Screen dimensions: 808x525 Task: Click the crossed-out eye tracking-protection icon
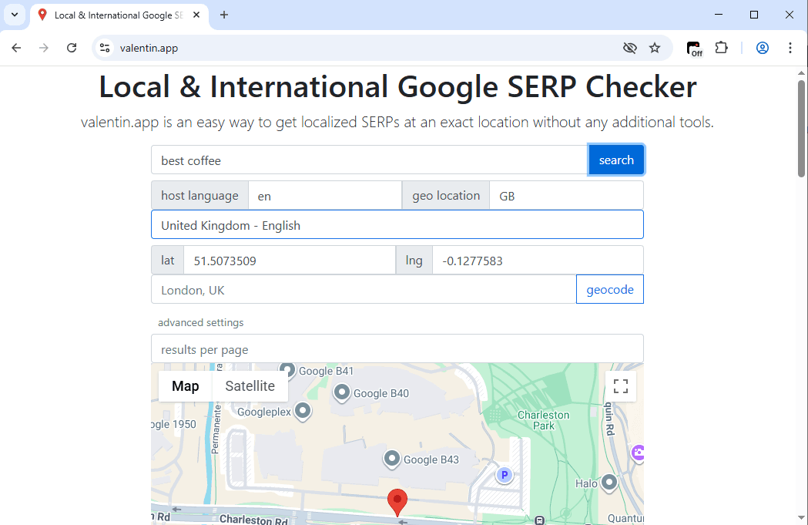[x=629, y=48]
